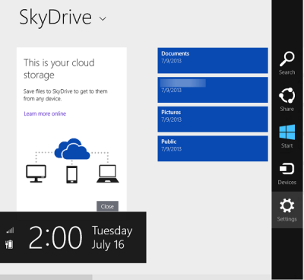Click the blue cloud illustration
The height and width of the screenshot is (280, 304).
pyautogui.click(x=72, y=149)
